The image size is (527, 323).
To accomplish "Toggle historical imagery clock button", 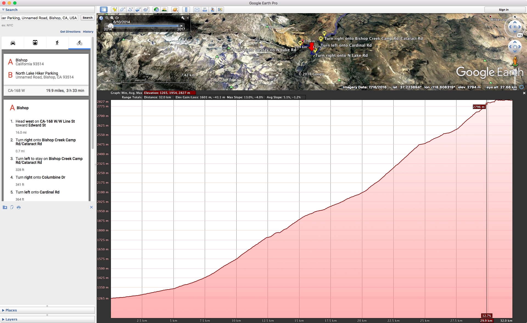I will (x=156, y=10).
